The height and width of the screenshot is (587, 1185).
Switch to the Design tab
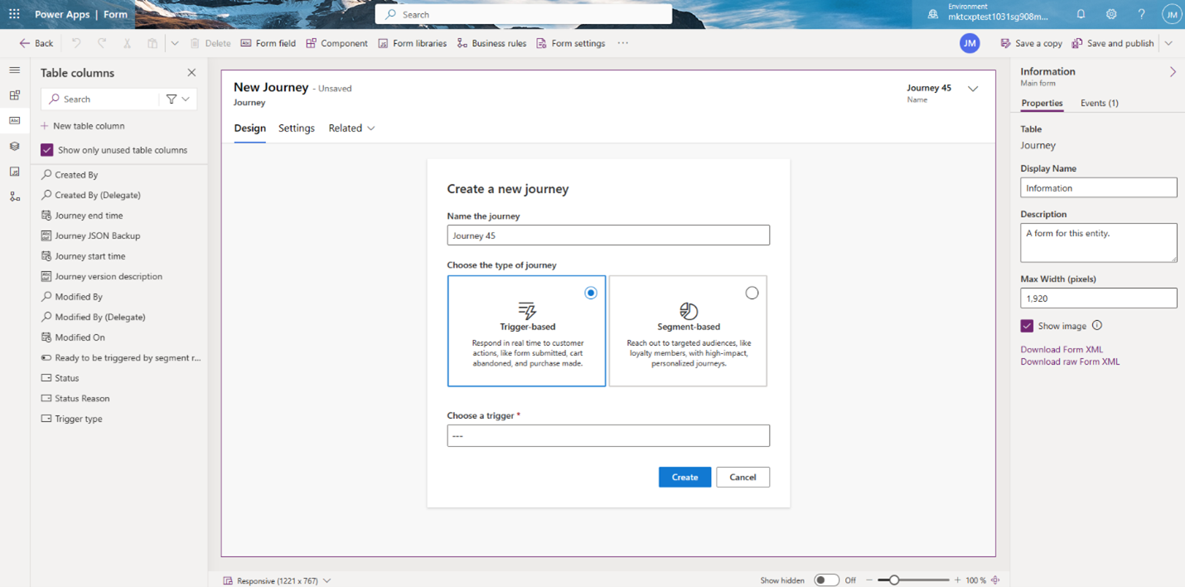(x=249, y=129)
